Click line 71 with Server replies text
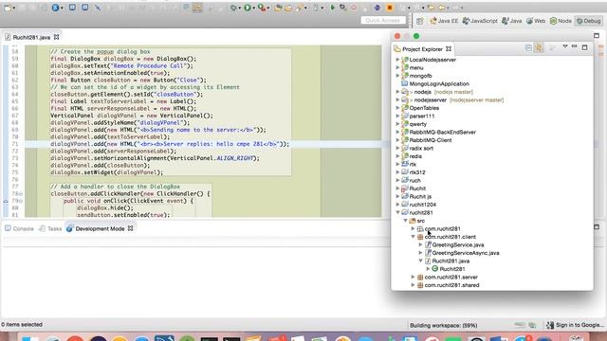The width and height of the screenshot is (607, 341). pyautogui.click(x=170, y=144)
